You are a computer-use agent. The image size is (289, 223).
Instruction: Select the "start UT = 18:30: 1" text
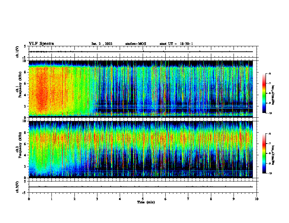pos(176,44)
